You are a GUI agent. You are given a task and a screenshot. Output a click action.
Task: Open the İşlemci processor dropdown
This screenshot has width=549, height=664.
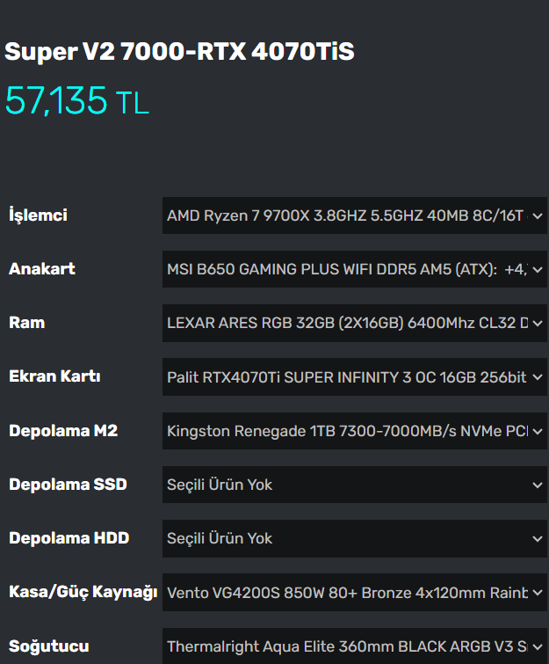354,215
